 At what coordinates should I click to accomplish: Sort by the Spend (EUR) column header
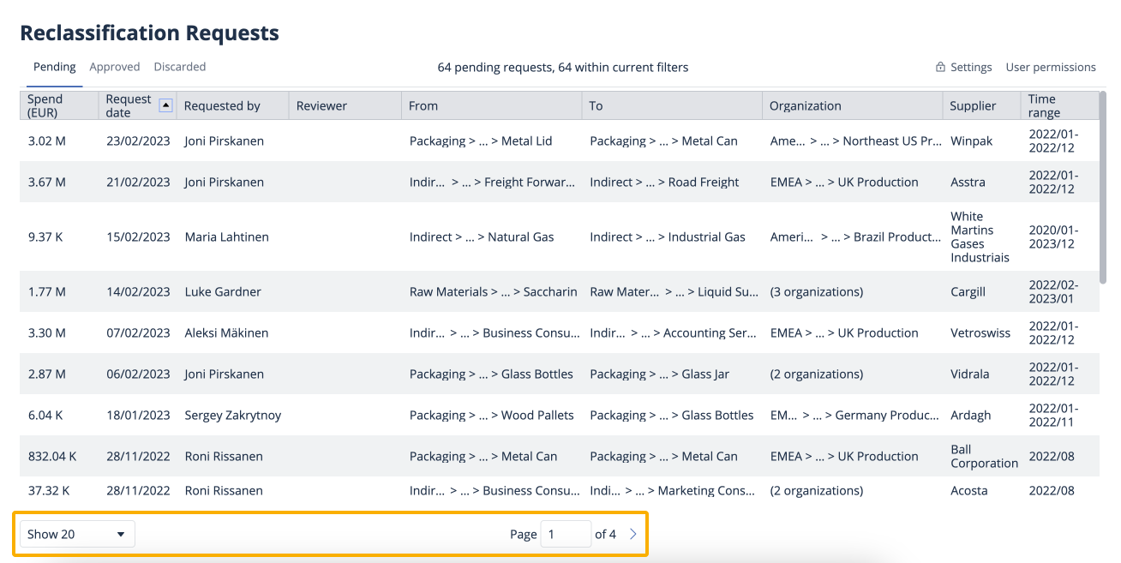tap(45, 105)
